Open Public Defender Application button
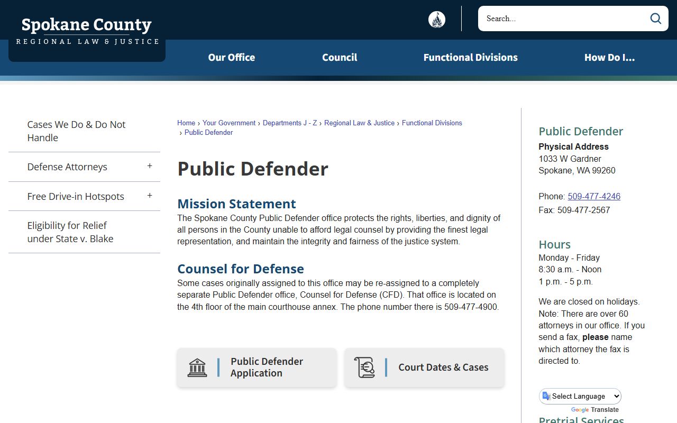This screenshot has width=677, height=423. (257, 367)
